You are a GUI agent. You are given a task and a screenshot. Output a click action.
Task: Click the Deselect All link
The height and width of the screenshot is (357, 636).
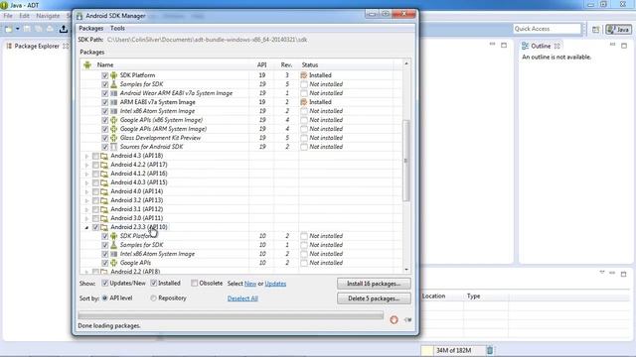242,298
